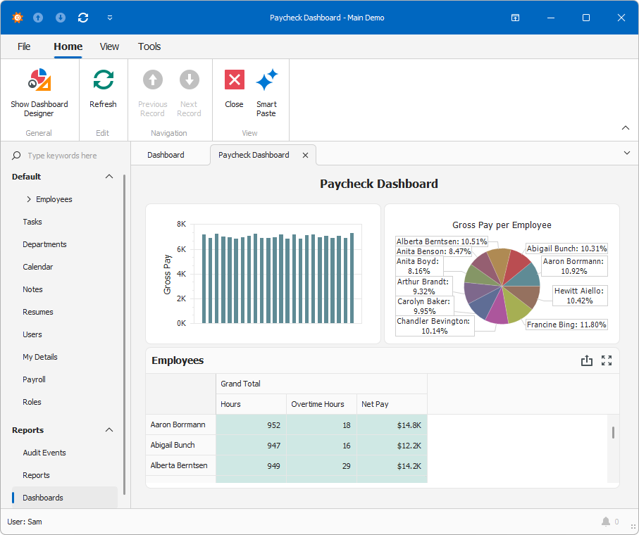This screenshot has height=535, width=639.
Task: Export the Employees pivot using the share icon
Action: point(586,360)
